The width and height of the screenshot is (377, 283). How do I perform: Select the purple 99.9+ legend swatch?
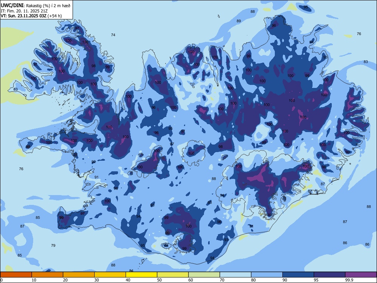tap(361, 275)
